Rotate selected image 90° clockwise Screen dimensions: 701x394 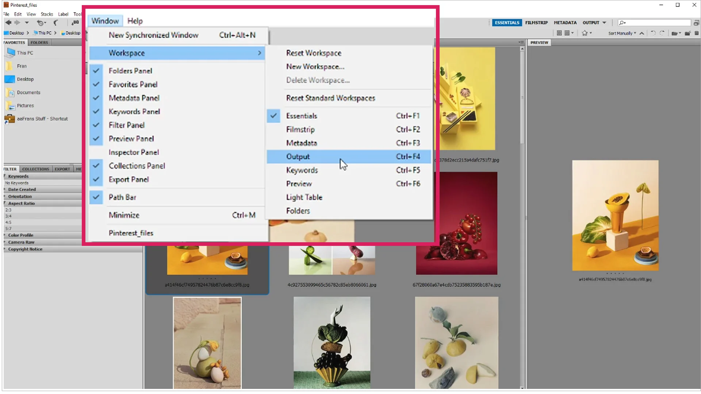[662, 33]
